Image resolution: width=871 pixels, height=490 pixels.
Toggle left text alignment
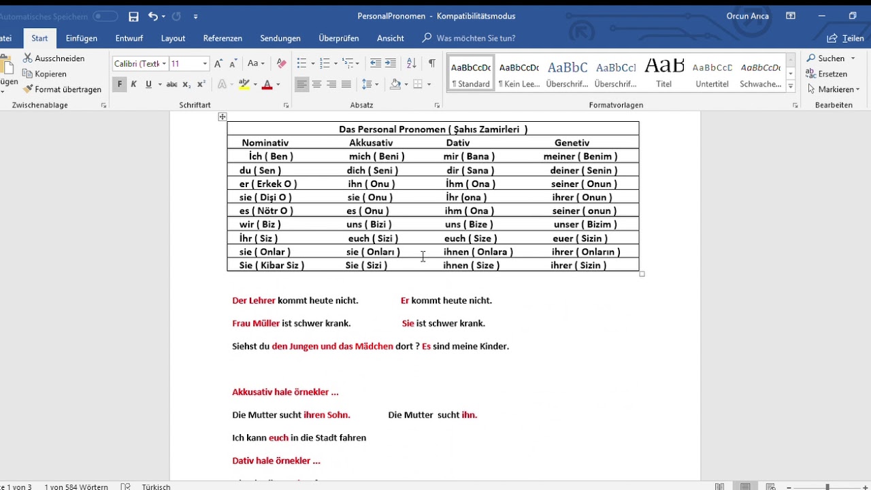pos(301,84)
